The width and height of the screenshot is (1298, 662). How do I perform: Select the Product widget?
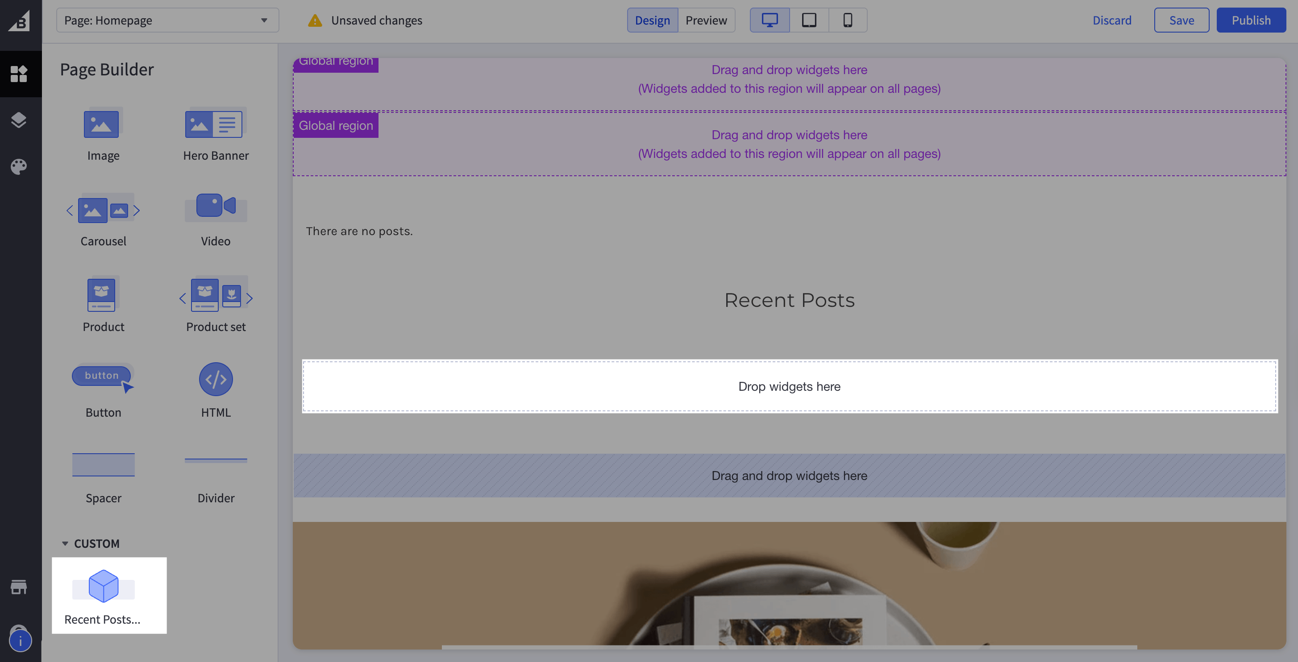(x=103, y=305)
